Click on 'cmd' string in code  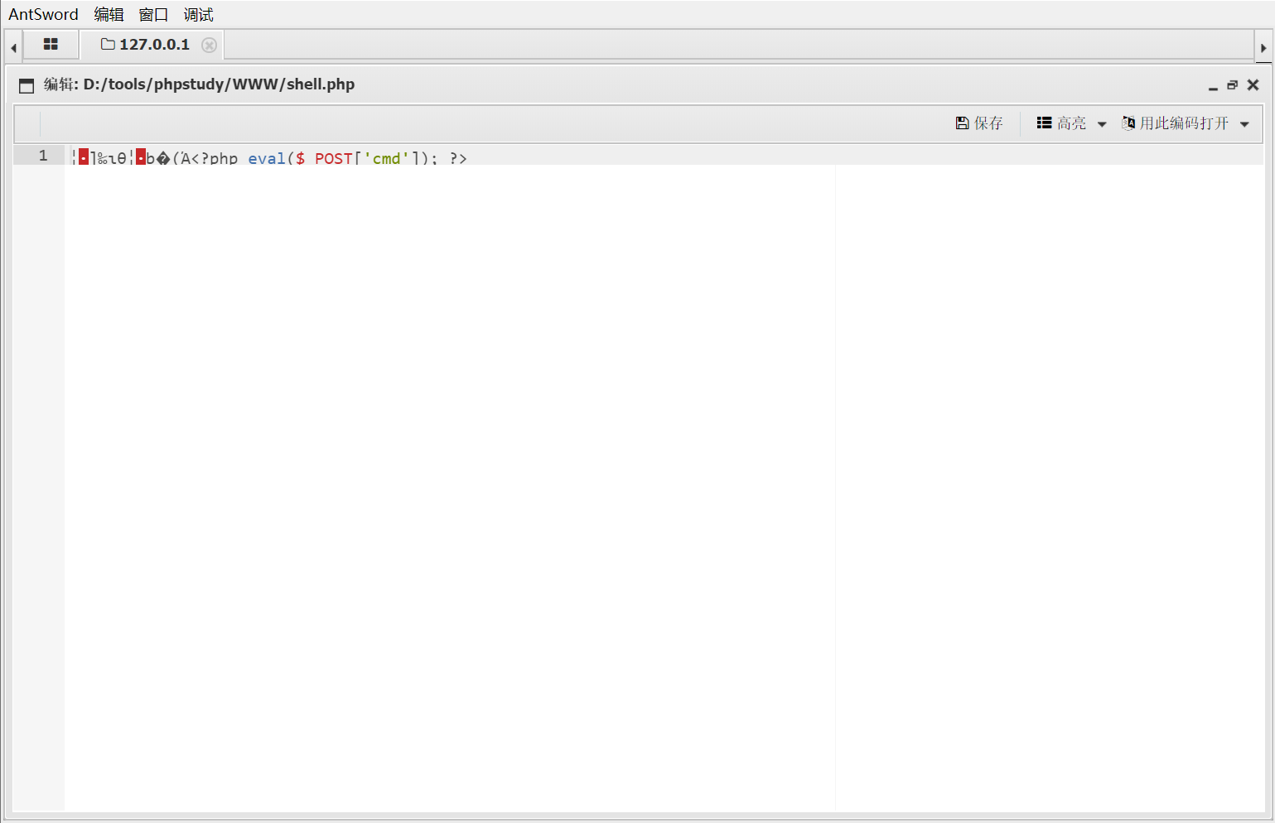387,157
